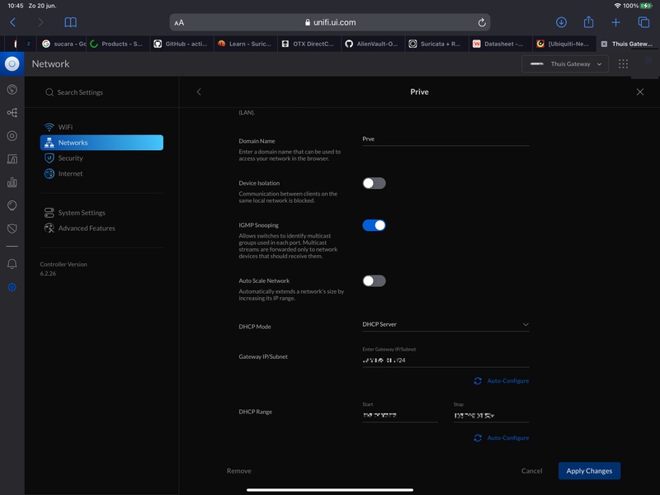Enable the Device Isolation toggle
The width and height of the screenshot is (660, 495).
(x=374, y=183)
